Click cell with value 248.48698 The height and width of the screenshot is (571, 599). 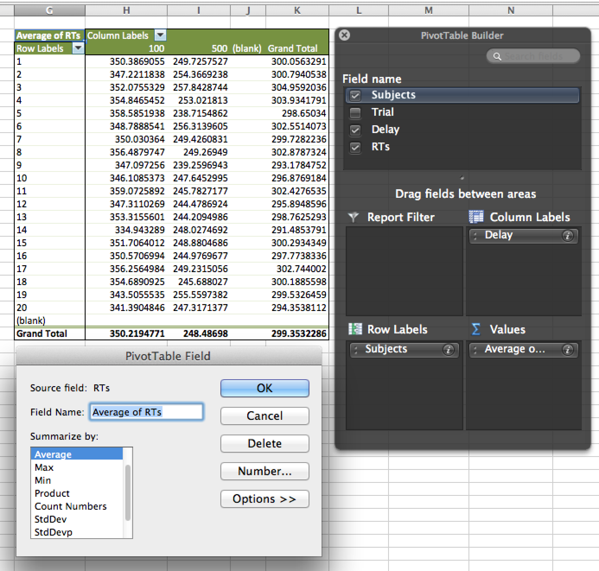coord(199,333)
